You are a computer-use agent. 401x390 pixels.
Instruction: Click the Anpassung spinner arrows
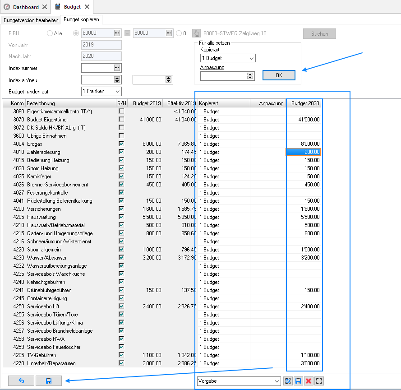coord(250,76)
